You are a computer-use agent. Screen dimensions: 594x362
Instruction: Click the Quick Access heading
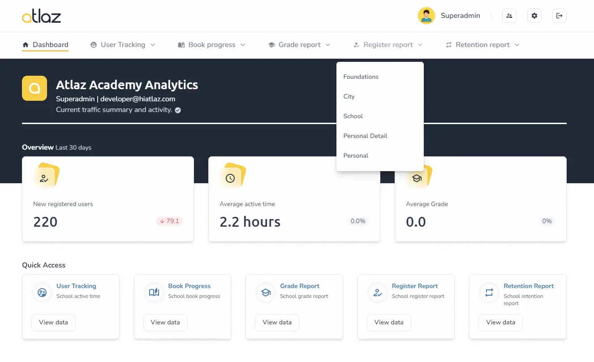point(43,265)
